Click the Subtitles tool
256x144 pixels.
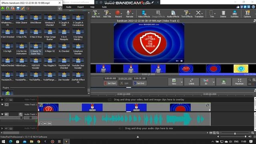click(x=234, y=14)
